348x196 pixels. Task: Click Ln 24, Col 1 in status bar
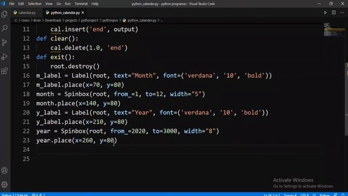(272, 195)
